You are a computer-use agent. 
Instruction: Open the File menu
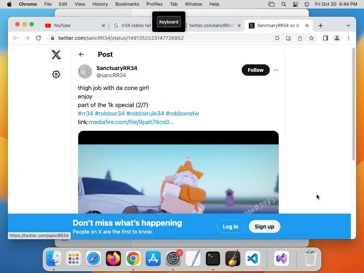pos(48,4)
